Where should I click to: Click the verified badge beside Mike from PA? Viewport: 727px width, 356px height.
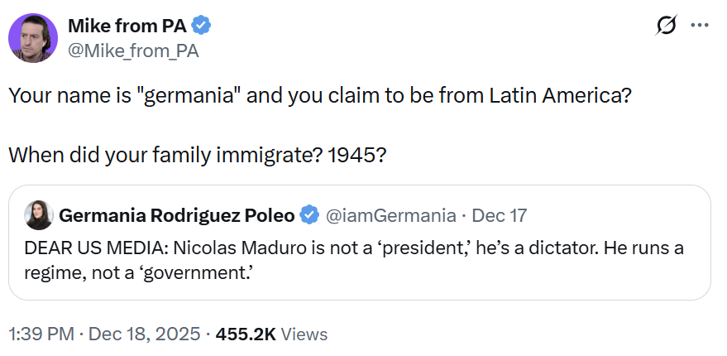pos(203,26)
